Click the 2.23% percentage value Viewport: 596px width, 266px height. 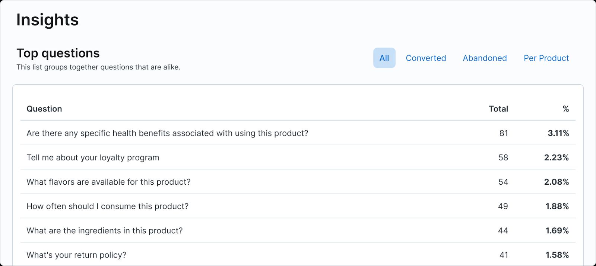(x=556, y=158)
